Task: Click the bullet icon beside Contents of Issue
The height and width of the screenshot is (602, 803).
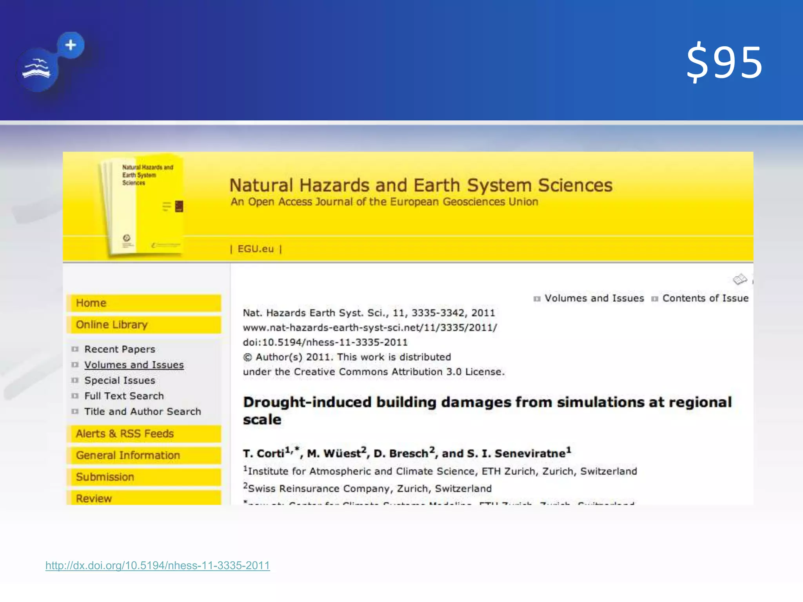Action: tap(654, 299)
